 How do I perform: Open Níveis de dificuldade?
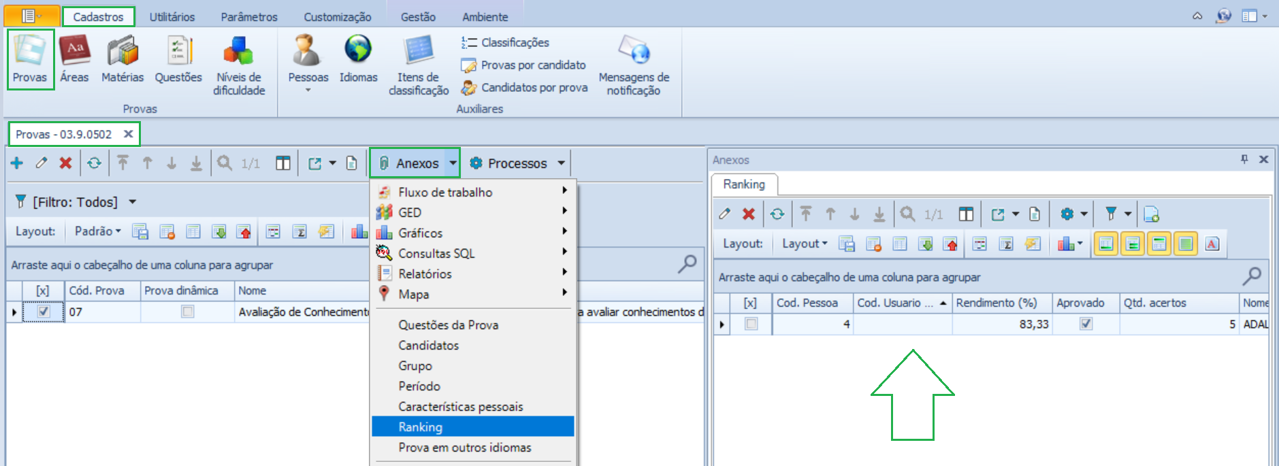[x=239, y=65]
